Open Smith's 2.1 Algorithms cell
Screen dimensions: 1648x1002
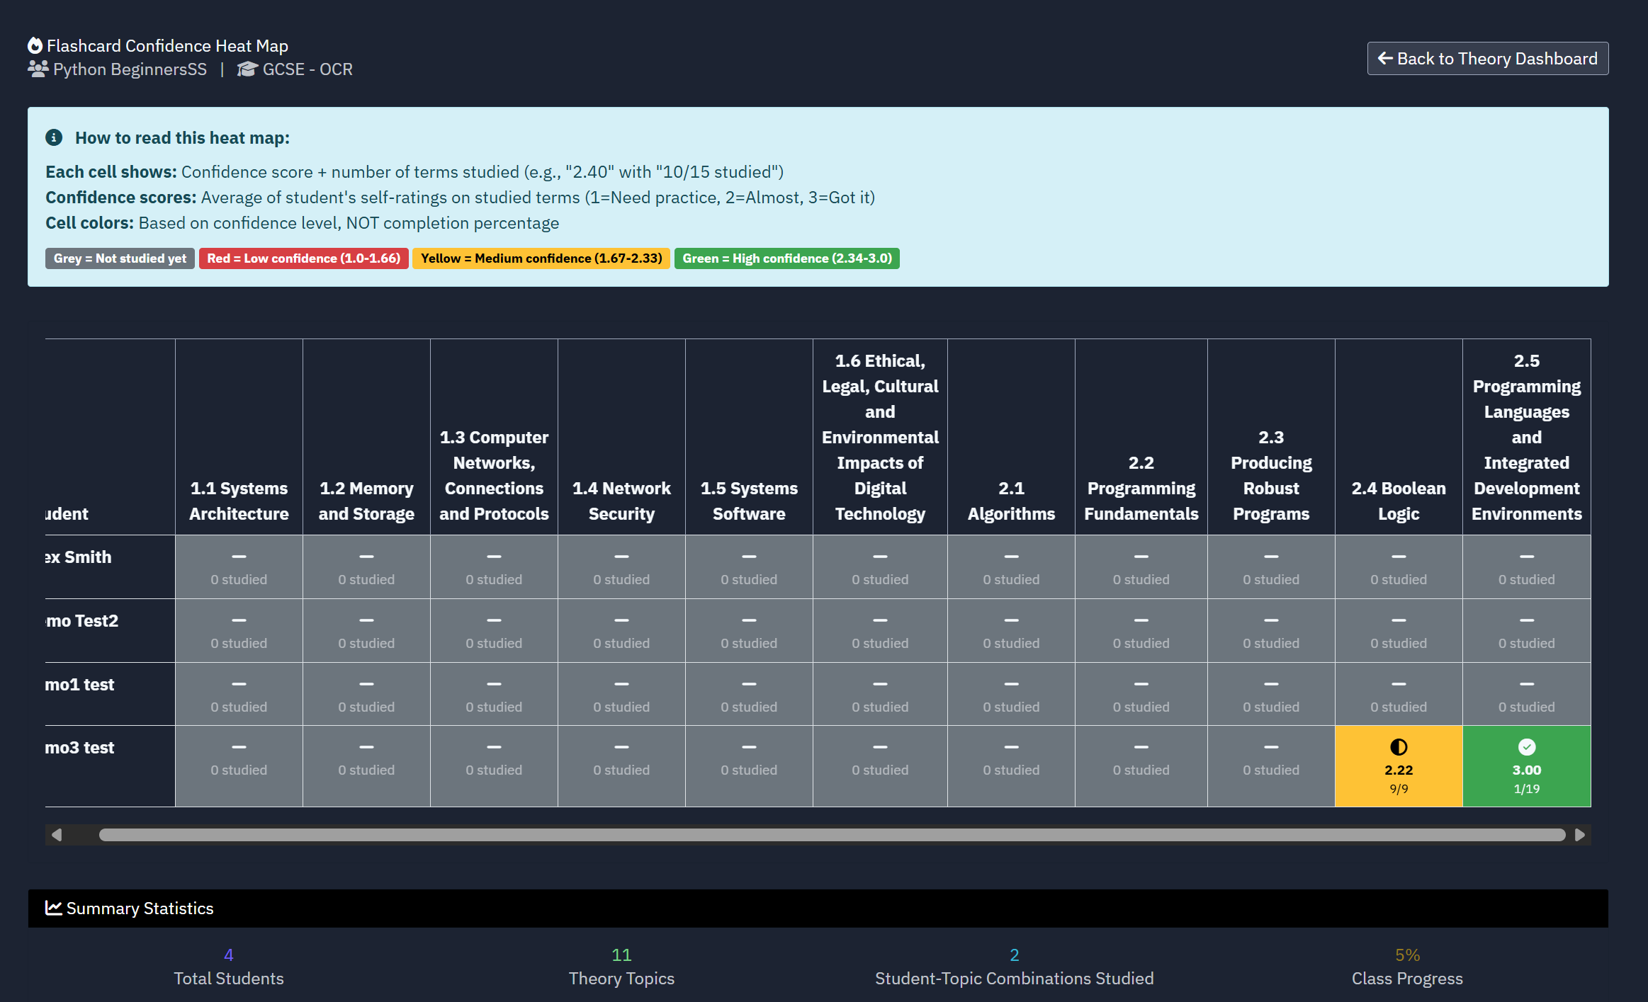coord(1010,567)
